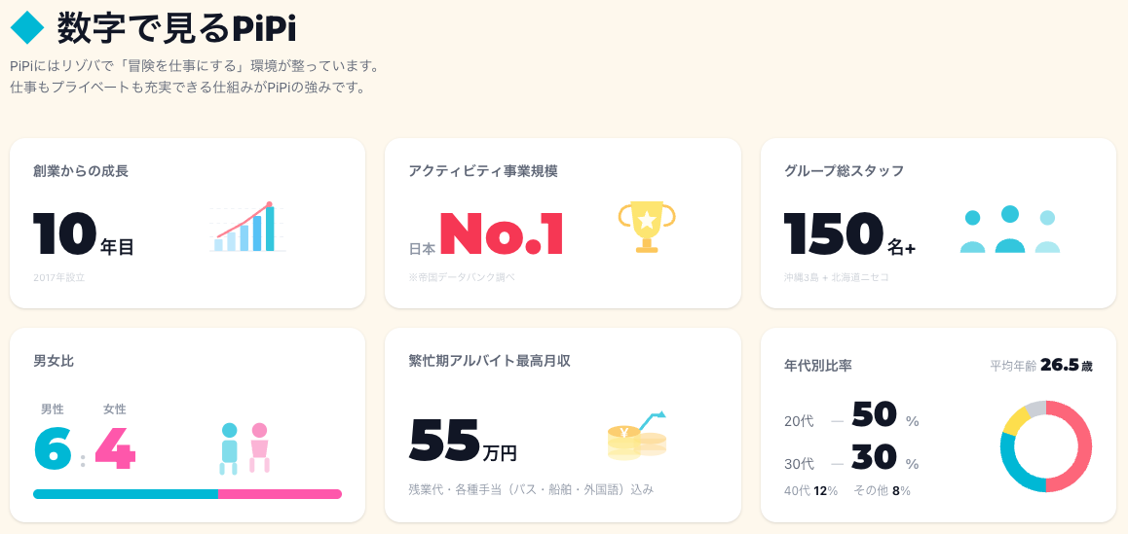Screen dimensions: 1128x534
Task: Click the gold trophy icon
Action: tap(646, 227)
